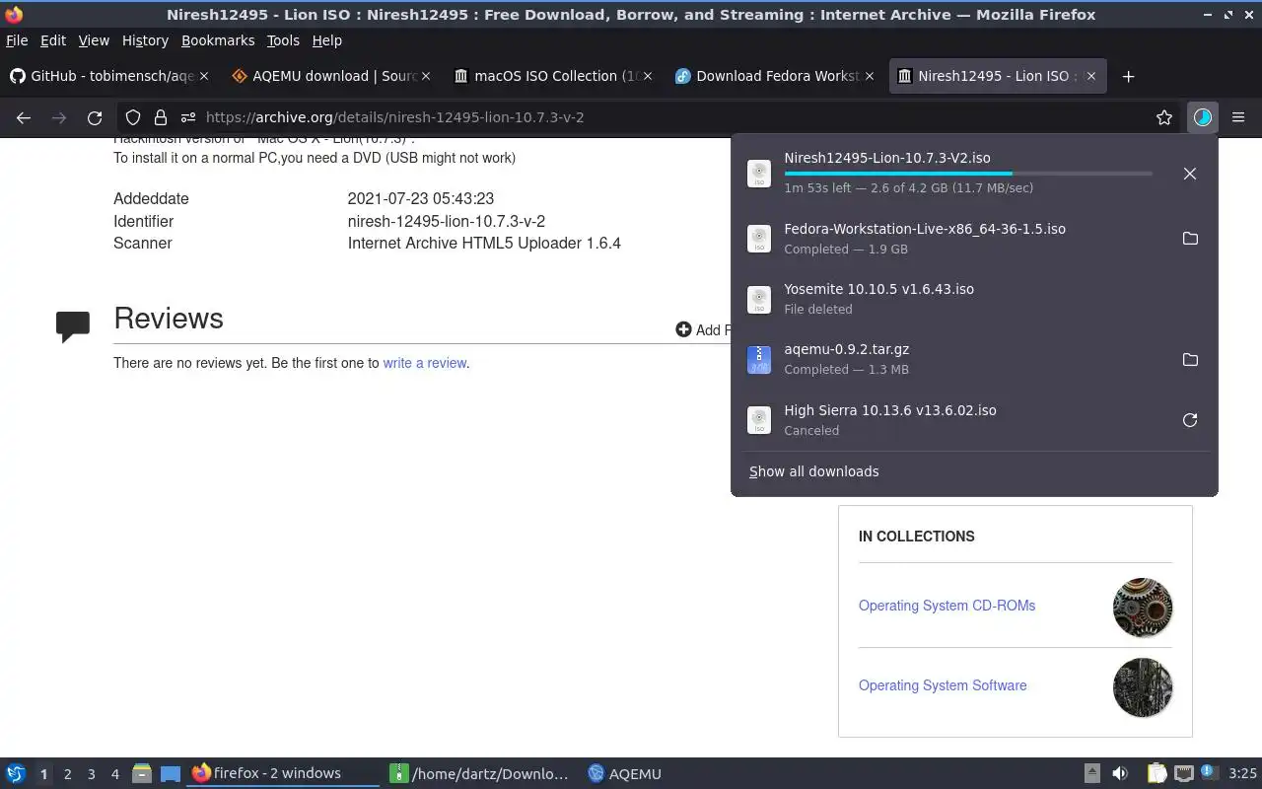Switch to the AQEMU taskbar window

tap(625, 774)
